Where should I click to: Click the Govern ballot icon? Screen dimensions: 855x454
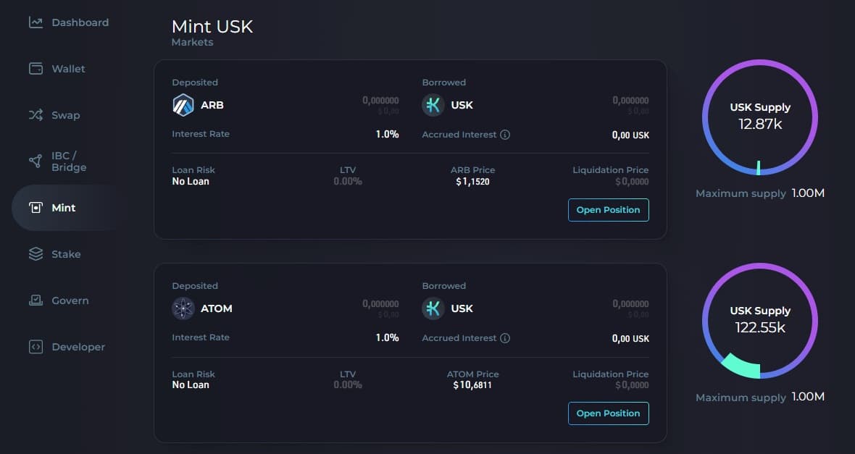[36, 300]
